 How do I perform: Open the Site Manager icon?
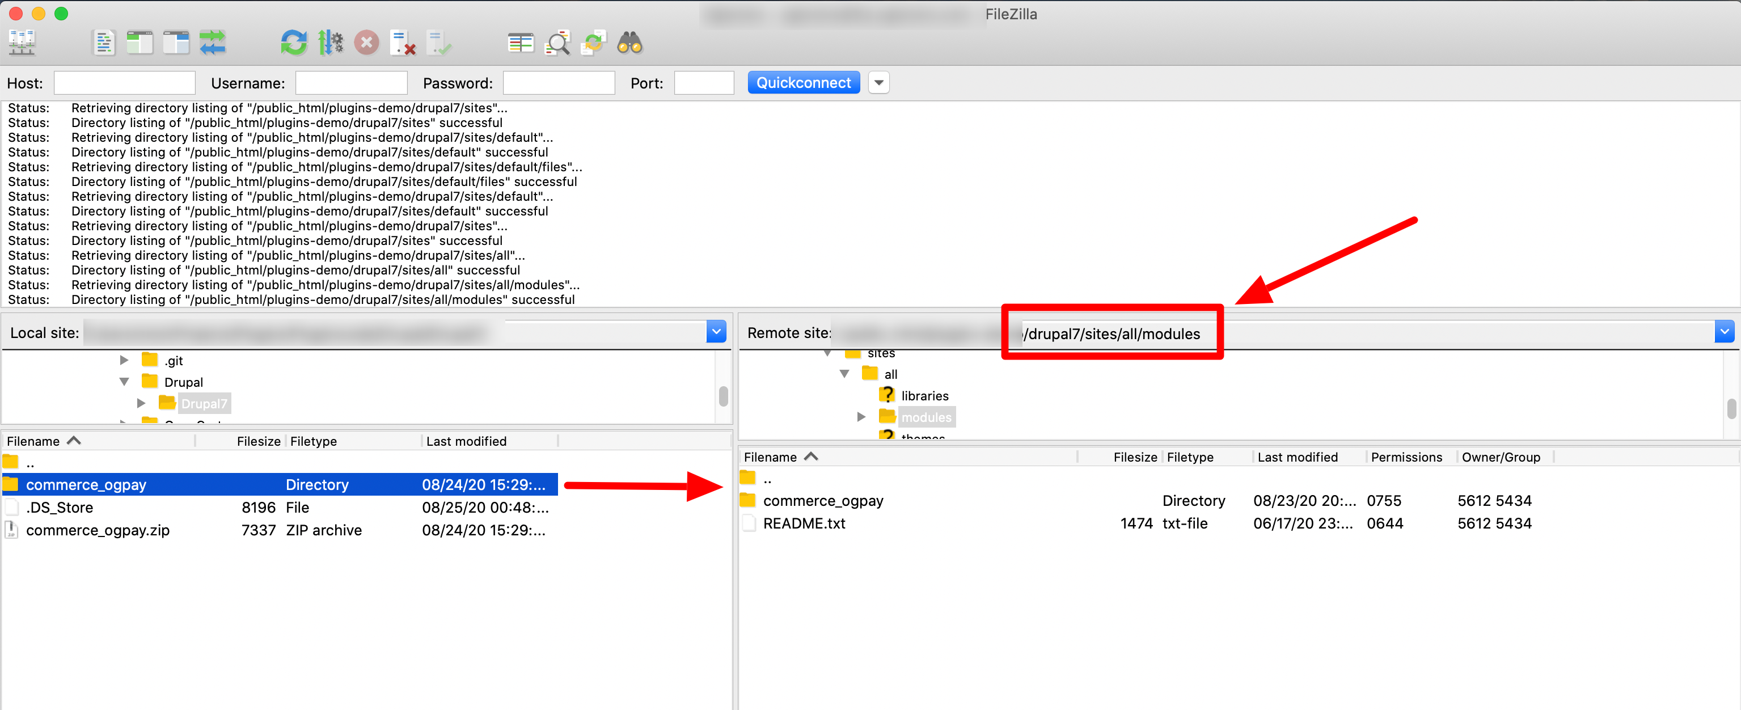pos(22,43)
